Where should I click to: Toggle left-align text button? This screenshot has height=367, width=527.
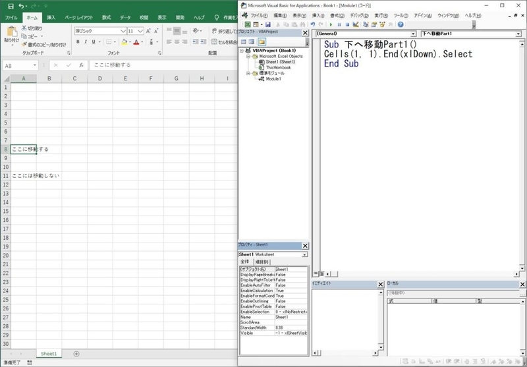click(169, 42)
